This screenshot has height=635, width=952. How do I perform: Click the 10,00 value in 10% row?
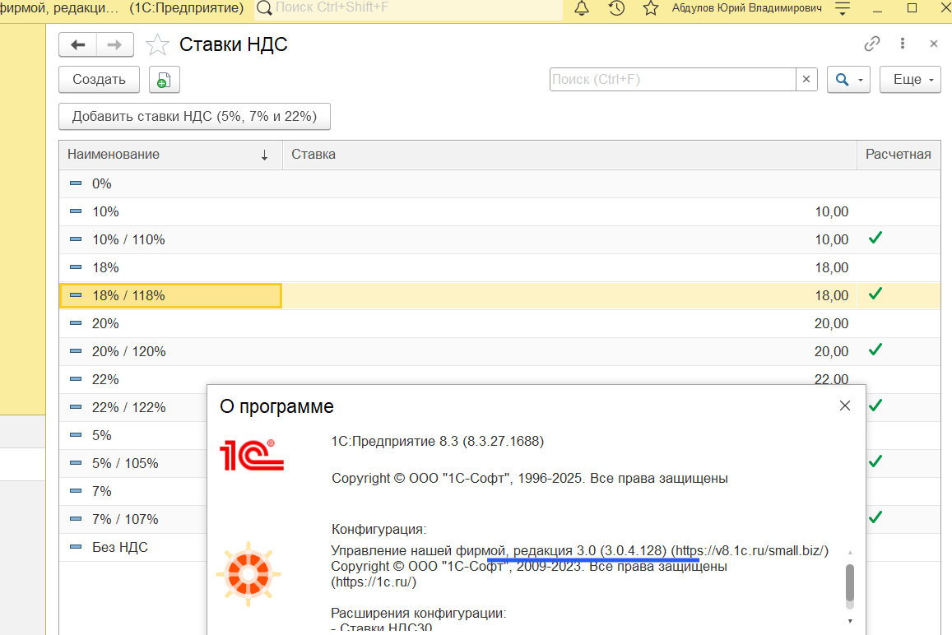831,212
